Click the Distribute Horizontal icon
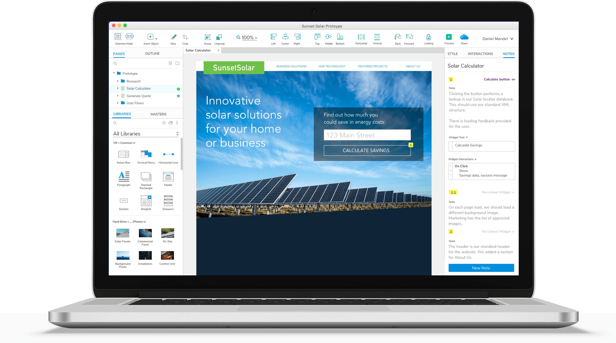Screen dimensions: 616x343 (361, 37)
